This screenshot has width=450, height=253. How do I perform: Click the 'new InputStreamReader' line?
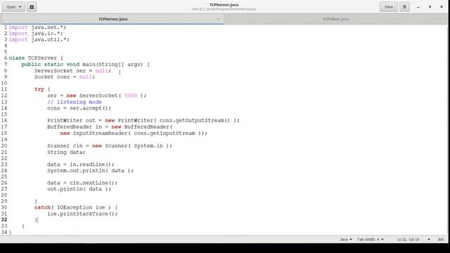[x=134, y=133]
